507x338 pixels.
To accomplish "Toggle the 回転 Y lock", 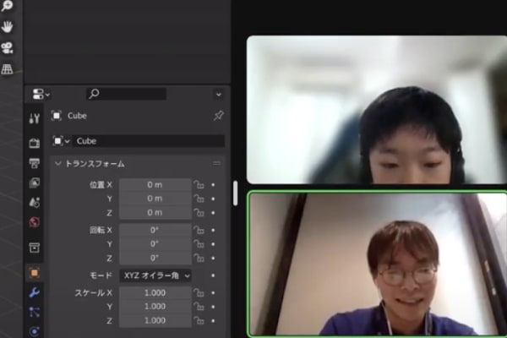I will pos(199,244).
